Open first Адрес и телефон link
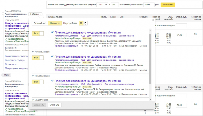This screenshot has width=203, height=116. point(16,39)
